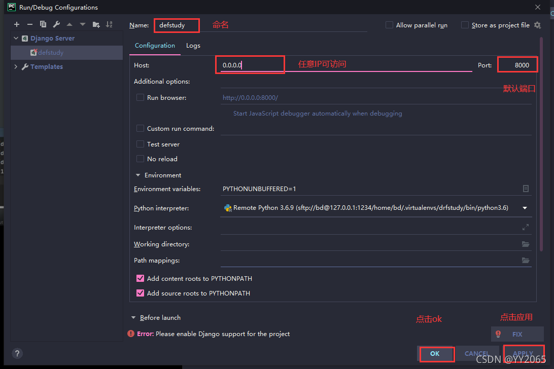Click the Custom run command text field
554x369 pixels.
[x=376, y=129]
